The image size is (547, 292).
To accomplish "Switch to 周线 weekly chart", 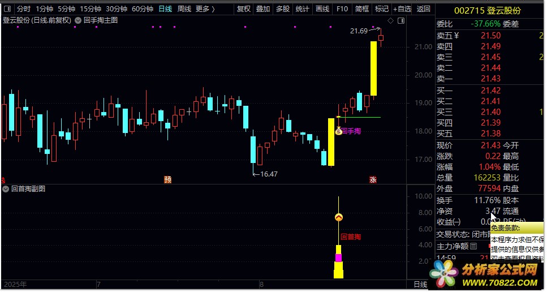I will click(x=184, y=8).
